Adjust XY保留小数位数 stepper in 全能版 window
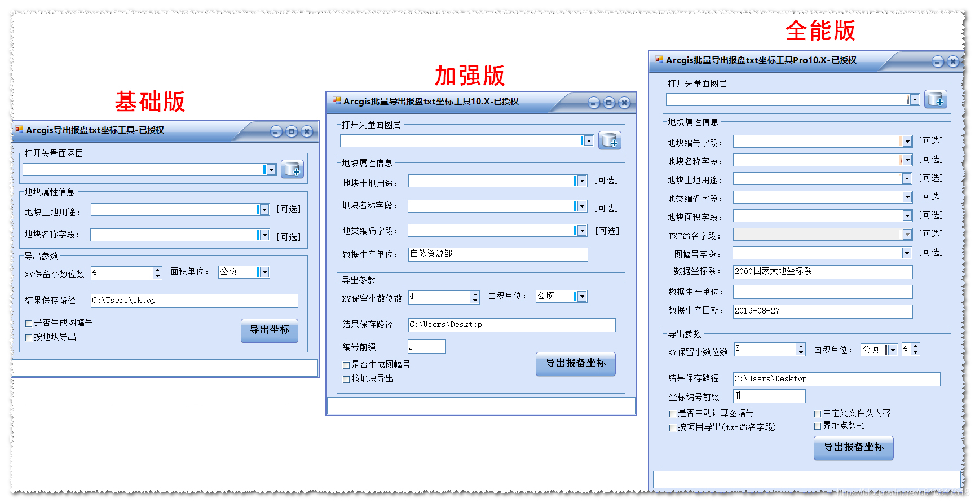Screen dimensions: 975x503 [x=801, y=350]
